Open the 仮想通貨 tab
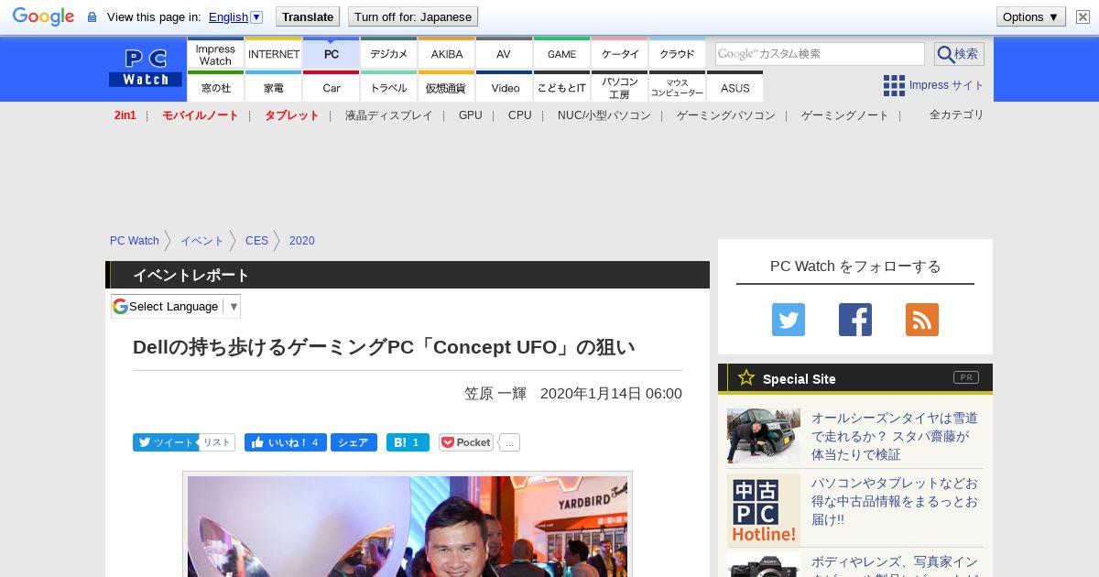1099x577 pixels. (x=447, y=87)
